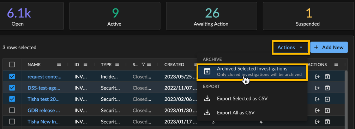Check the GDB release row checkbox

pos(12,110)
